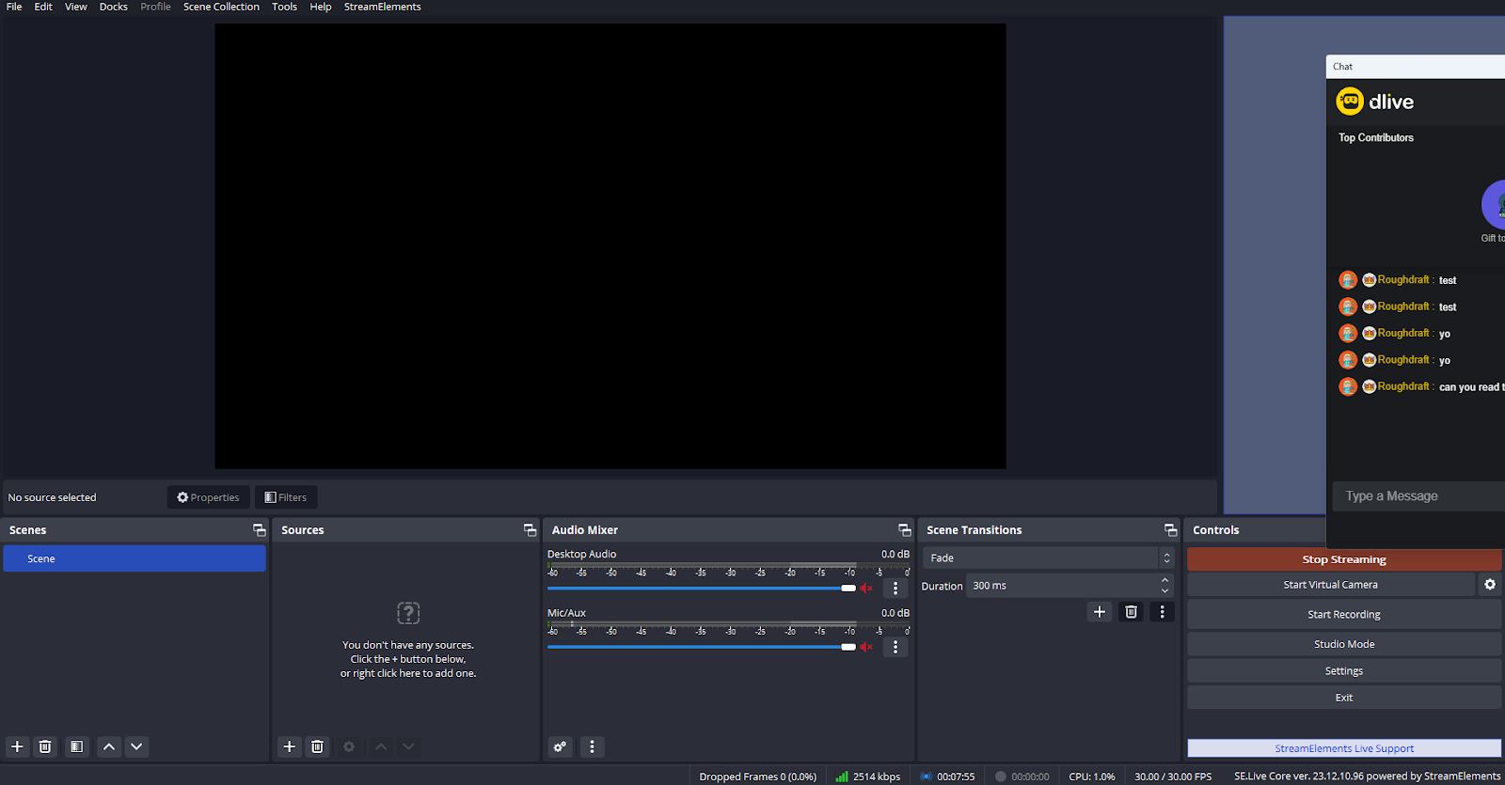
Task: Mute the Mic/Aux speaker icon
Action: point(866,647)
